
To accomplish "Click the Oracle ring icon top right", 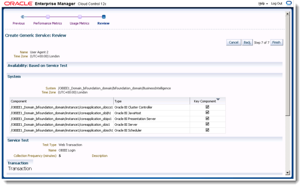I will tap(289, 3).
